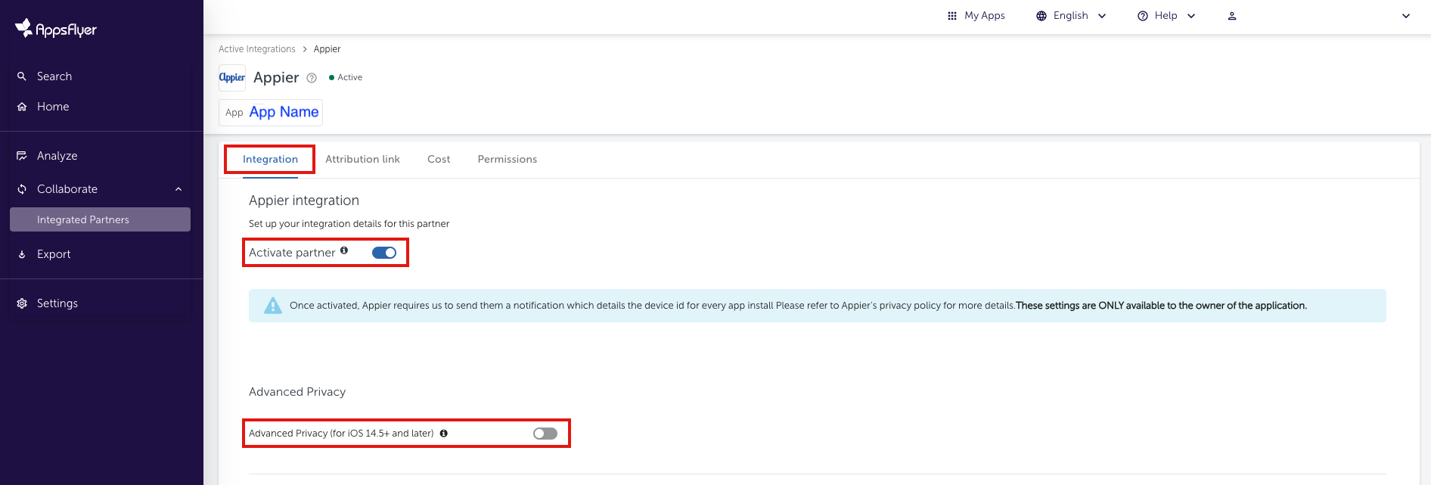The width and height of the screenshot is (1431, 485).
Task: Click the globe language icon
Action: 1041,16
